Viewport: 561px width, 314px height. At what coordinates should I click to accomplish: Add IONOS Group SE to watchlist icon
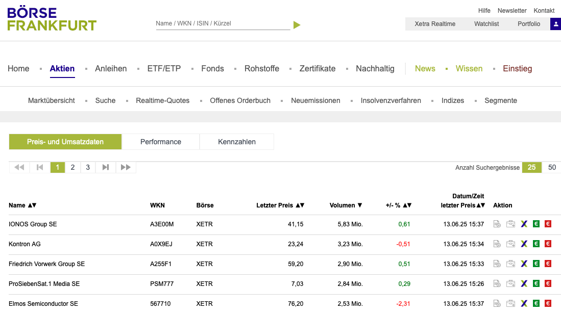coord(497,224)
